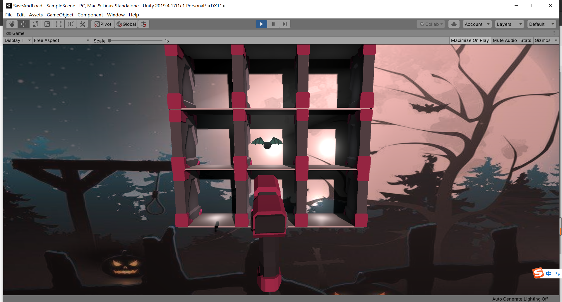Click Maximize On Play

[x=470, y=40]
